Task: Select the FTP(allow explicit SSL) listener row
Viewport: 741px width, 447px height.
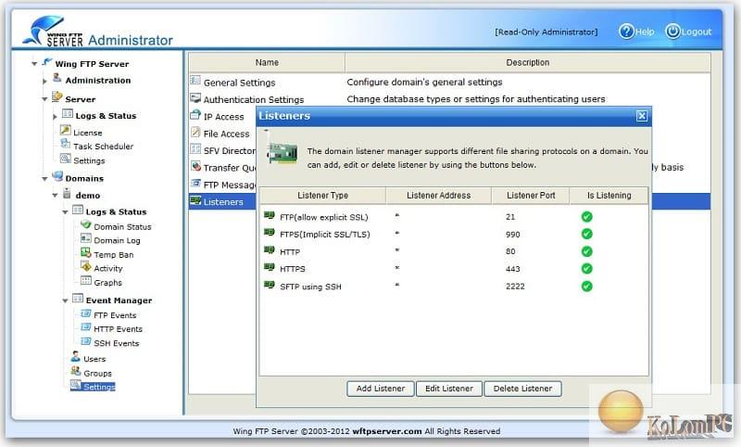Action: [454, 217]
